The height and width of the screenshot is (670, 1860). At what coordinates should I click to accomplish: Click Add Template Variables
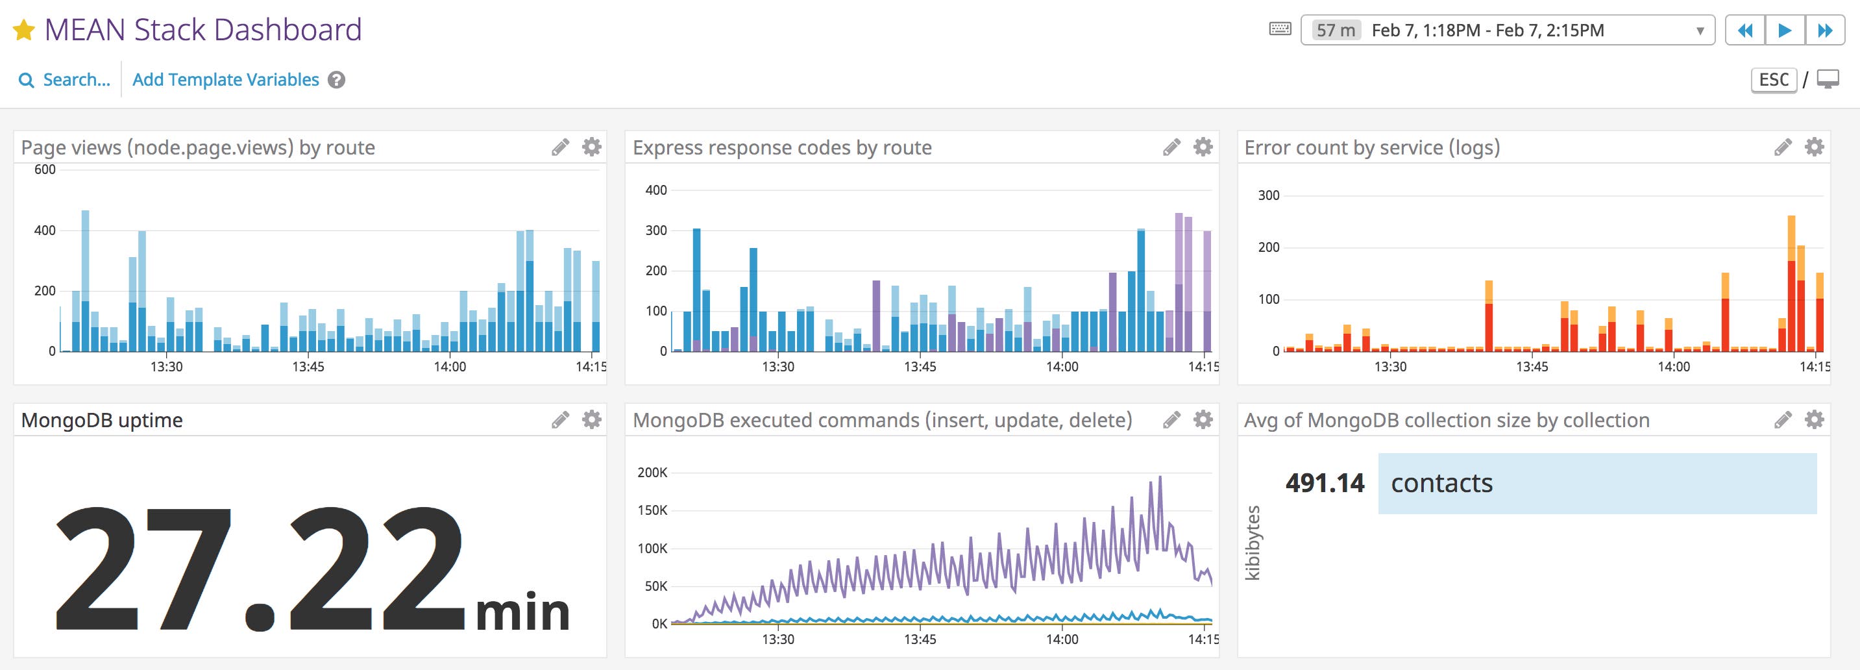tap(225, 79)
